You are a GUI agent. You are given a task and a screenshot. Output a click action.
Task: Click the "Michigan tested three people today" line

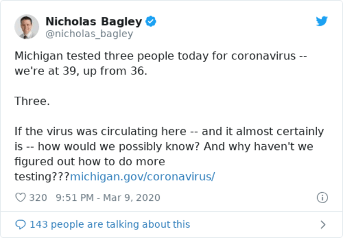pyautogui.click(x=161, y=56)
